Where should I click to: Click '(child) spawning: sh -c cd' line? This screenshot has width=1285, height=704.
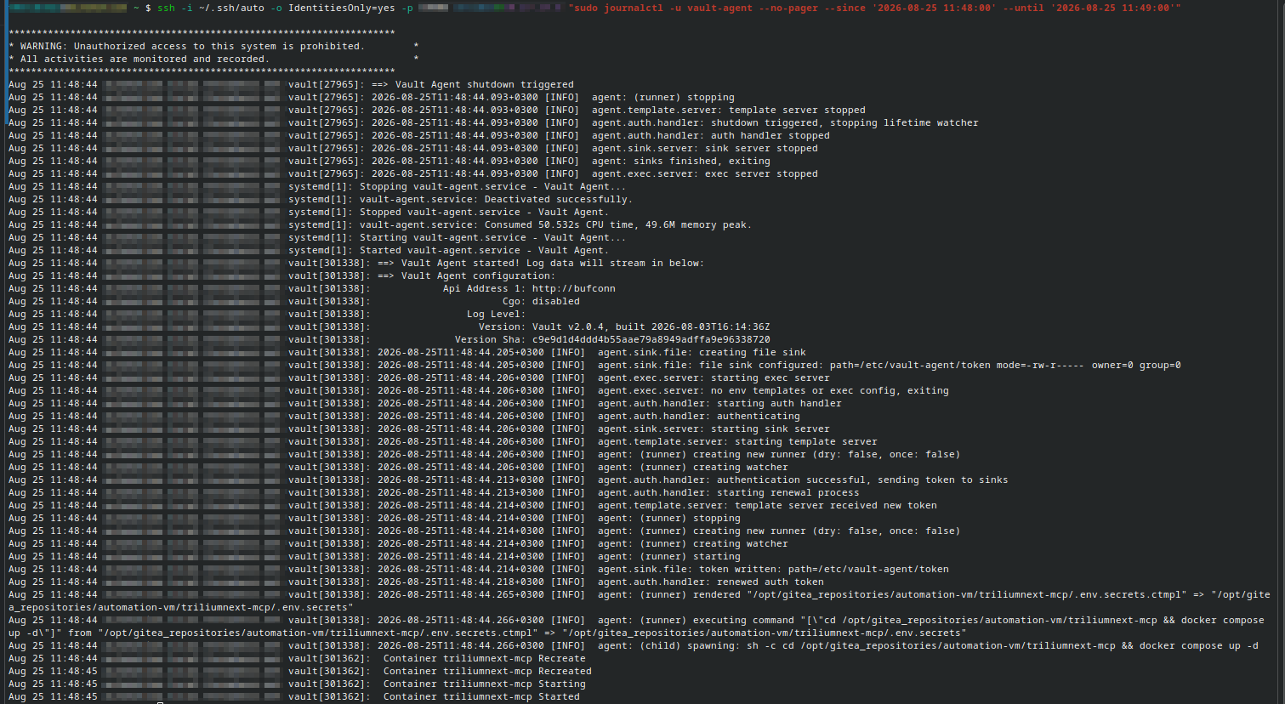[928, 645]
